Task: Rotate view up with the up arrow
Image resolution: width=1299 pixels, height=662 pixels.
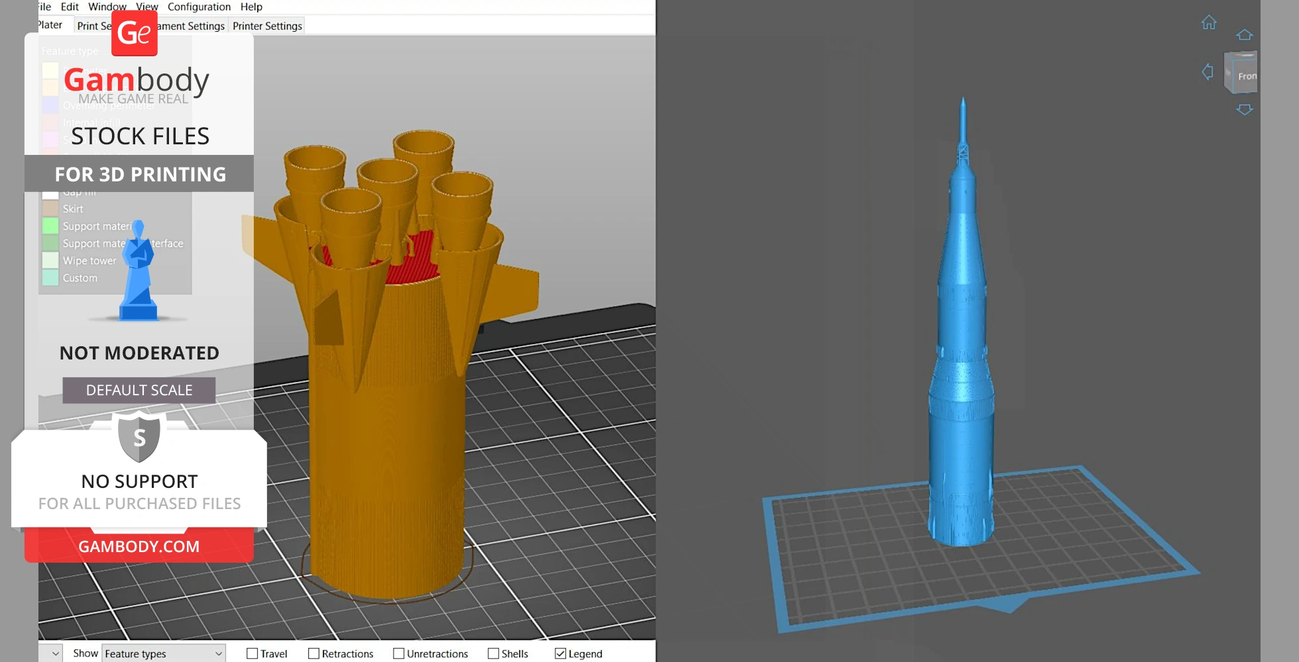Action: coord(1244,35)
